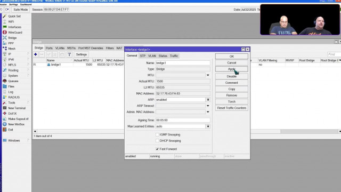The height and width of the screenshot is (192, 341).
Task: Click the Name input field
Action: point(183,63)
